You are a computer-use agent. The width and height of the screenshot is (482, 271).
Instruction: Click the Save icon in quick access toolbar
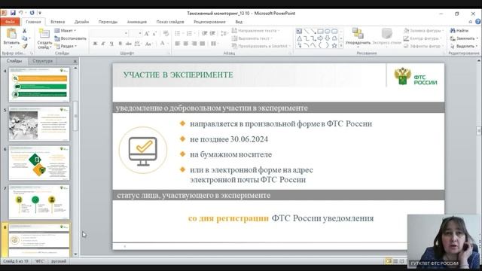click(13, 13)
